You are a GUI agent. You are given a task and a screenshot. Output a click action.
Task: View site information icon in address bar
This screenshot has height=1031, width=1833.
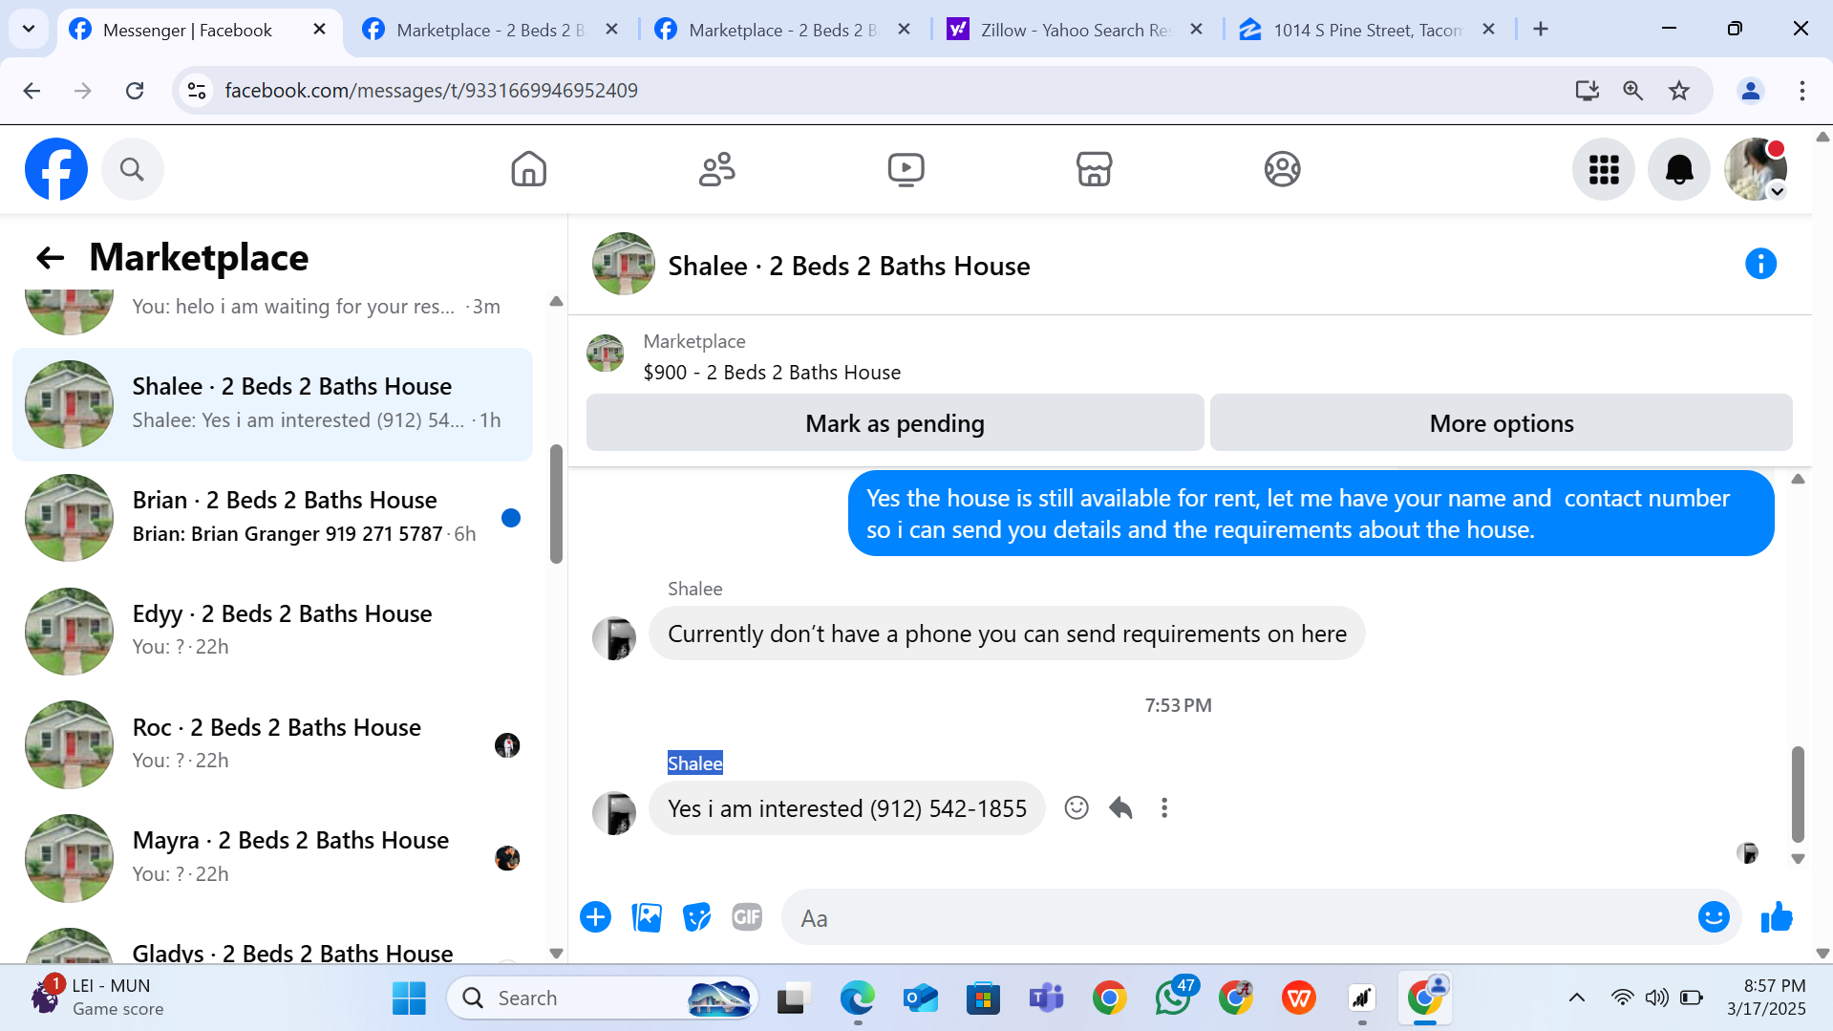tap(197, 91)
